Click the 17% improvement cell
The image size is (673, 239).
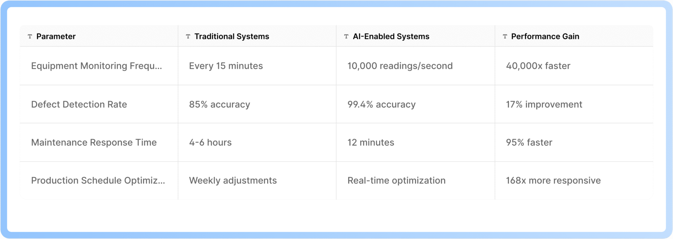(x=544, y=104)
